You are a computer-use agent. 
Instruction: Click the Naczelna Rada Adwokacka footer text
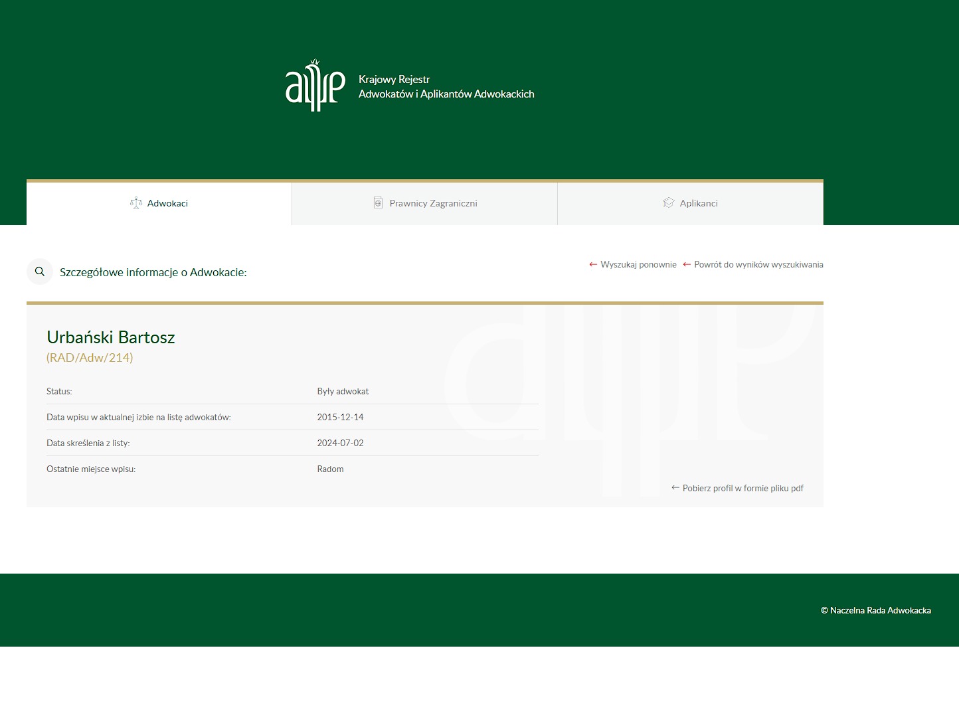click(877, 610)
